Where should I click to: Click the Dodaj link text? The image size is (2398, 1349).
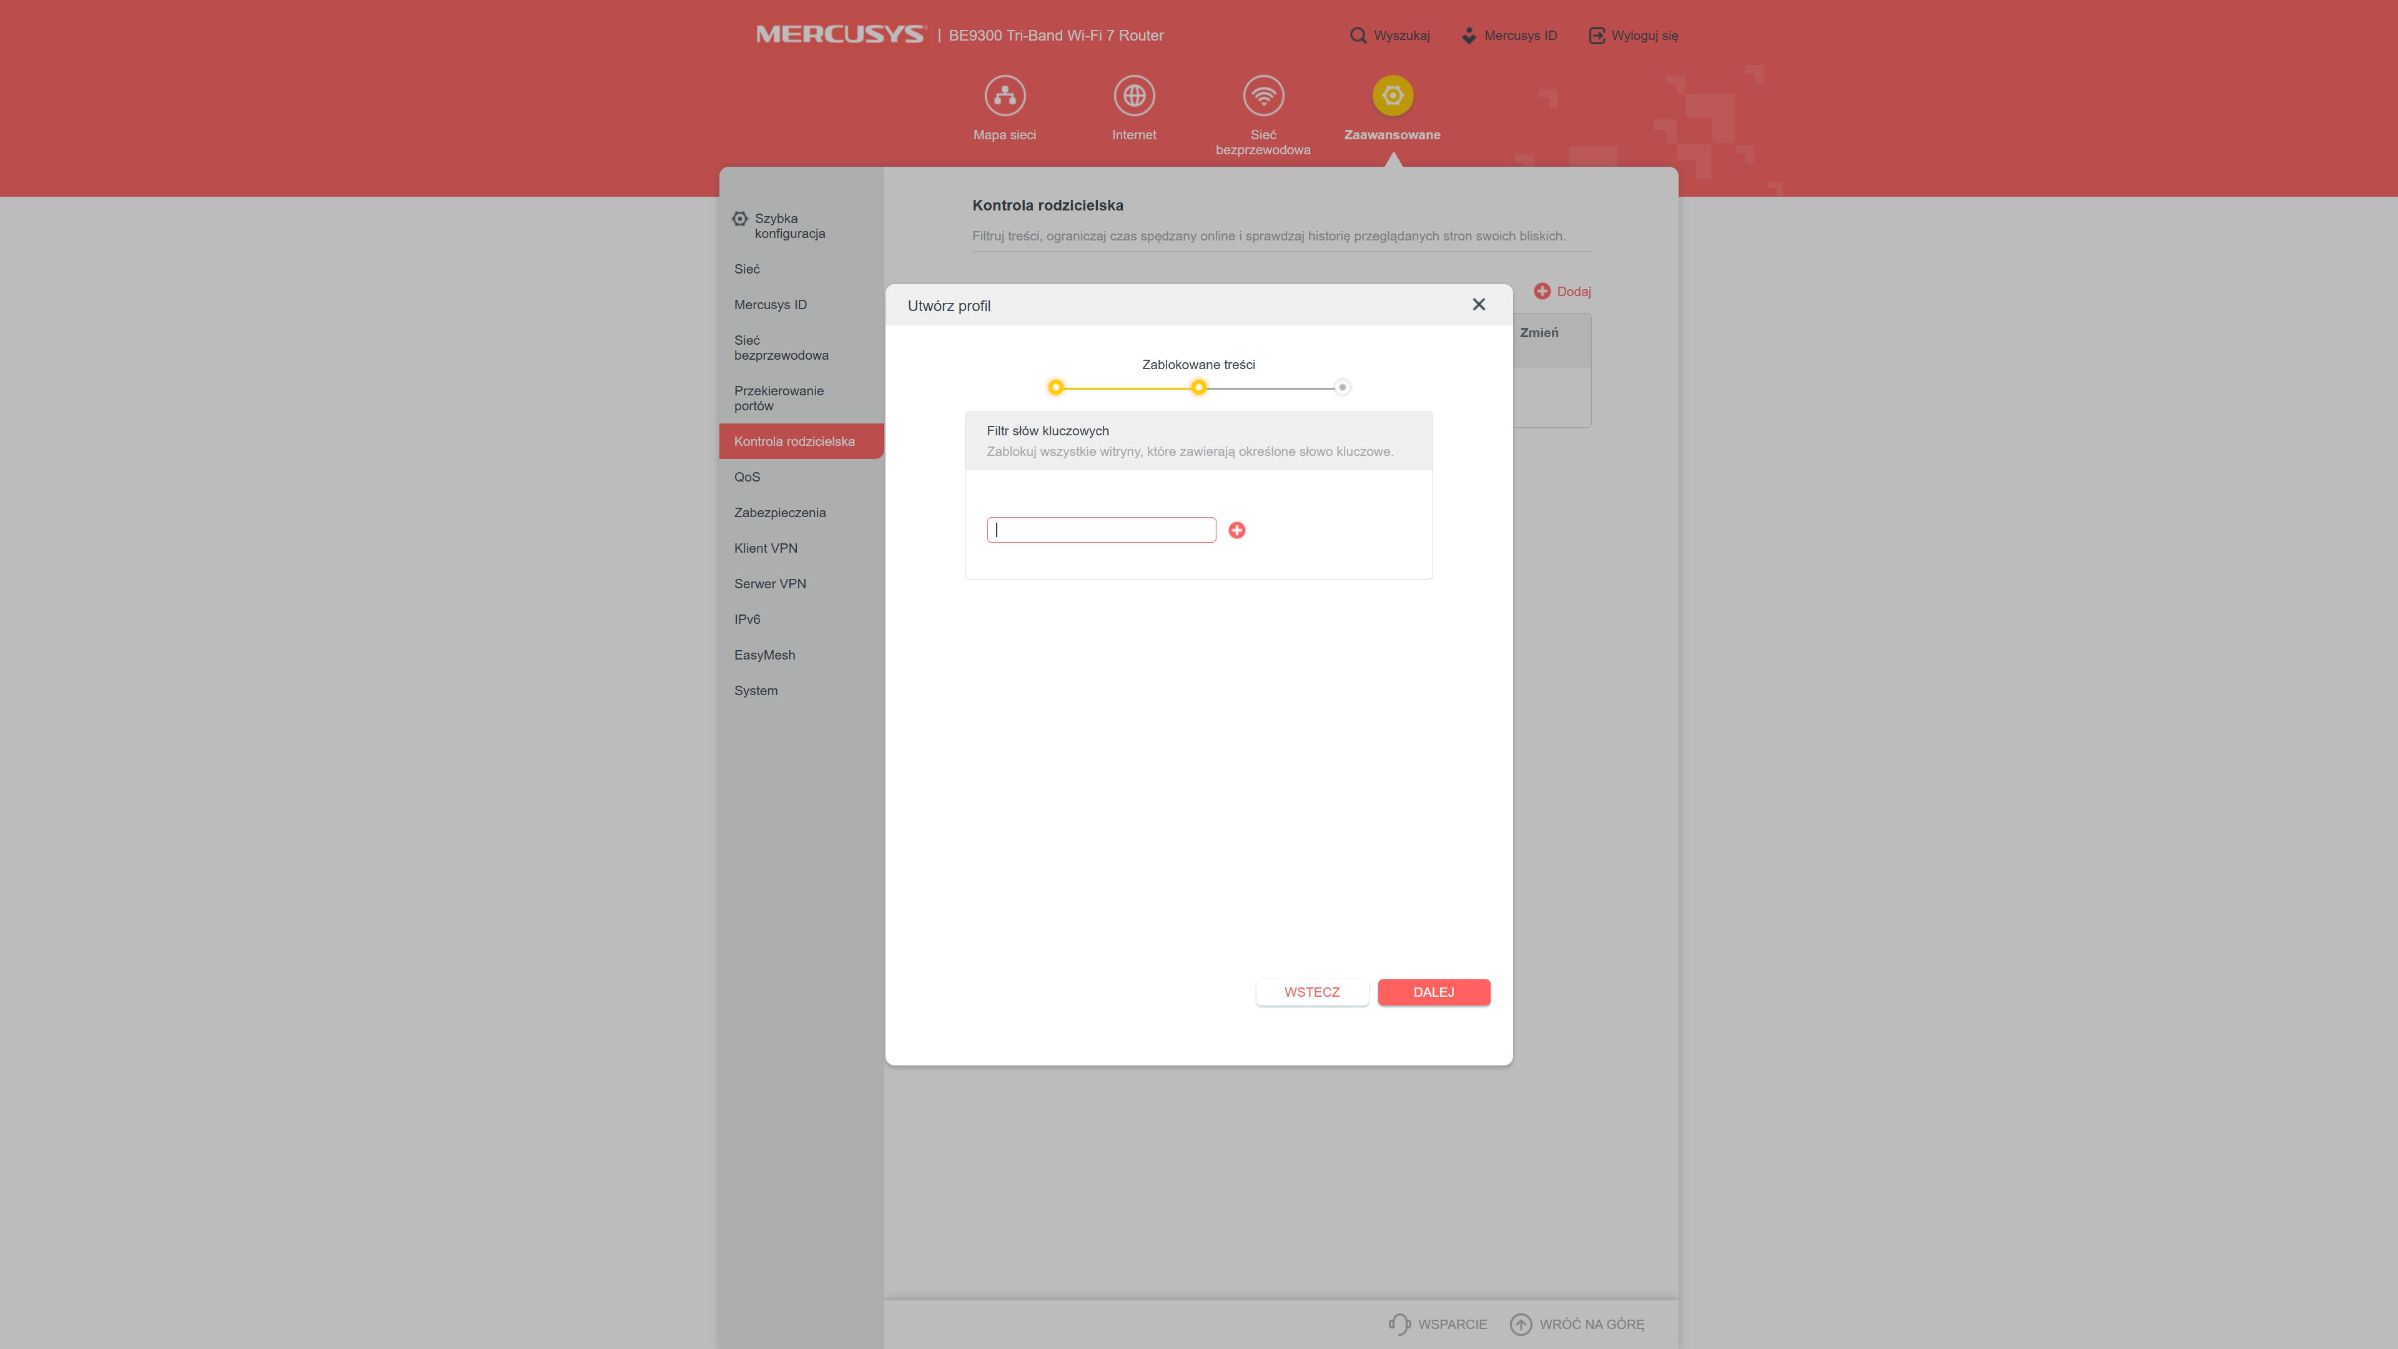point(1574,292)
